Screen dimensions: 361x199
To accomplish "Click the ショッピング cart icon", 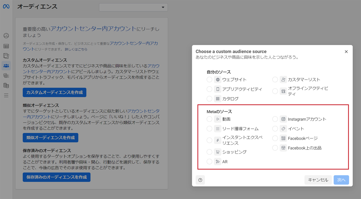I will [218, 152].
